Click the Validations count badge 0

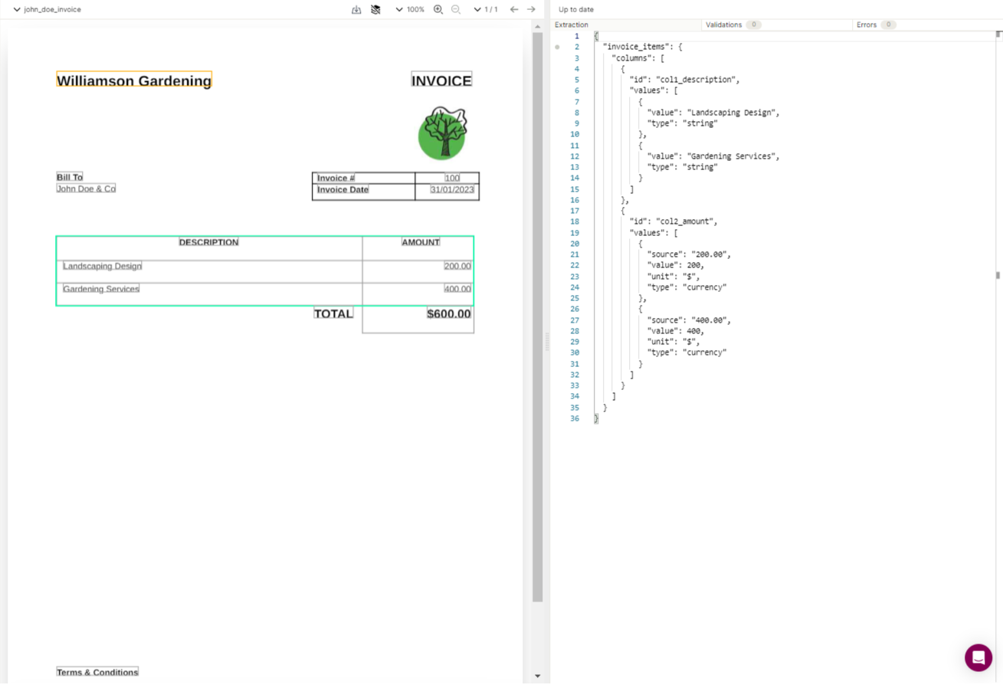[x=753, y=25]
